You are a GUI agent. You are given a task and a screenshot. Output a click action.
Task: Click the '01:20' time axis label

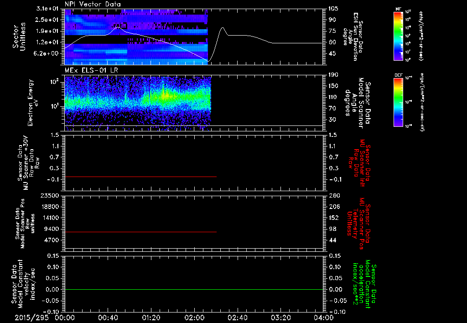point(151,318)
